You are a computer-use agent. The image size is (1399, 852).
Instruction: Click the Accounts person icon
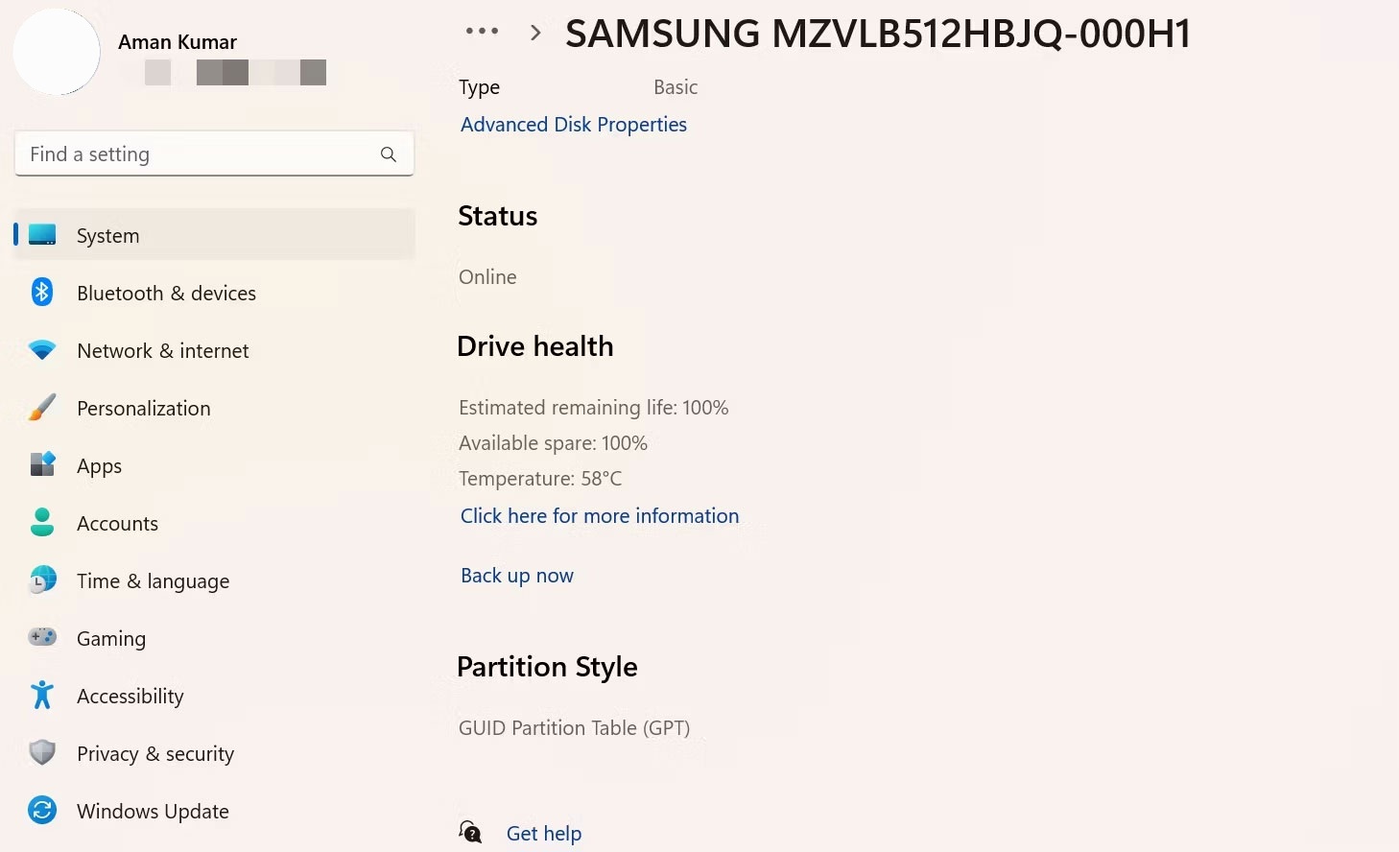[42, 522]
